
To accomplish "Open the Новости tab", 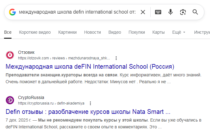I will 92,32.
